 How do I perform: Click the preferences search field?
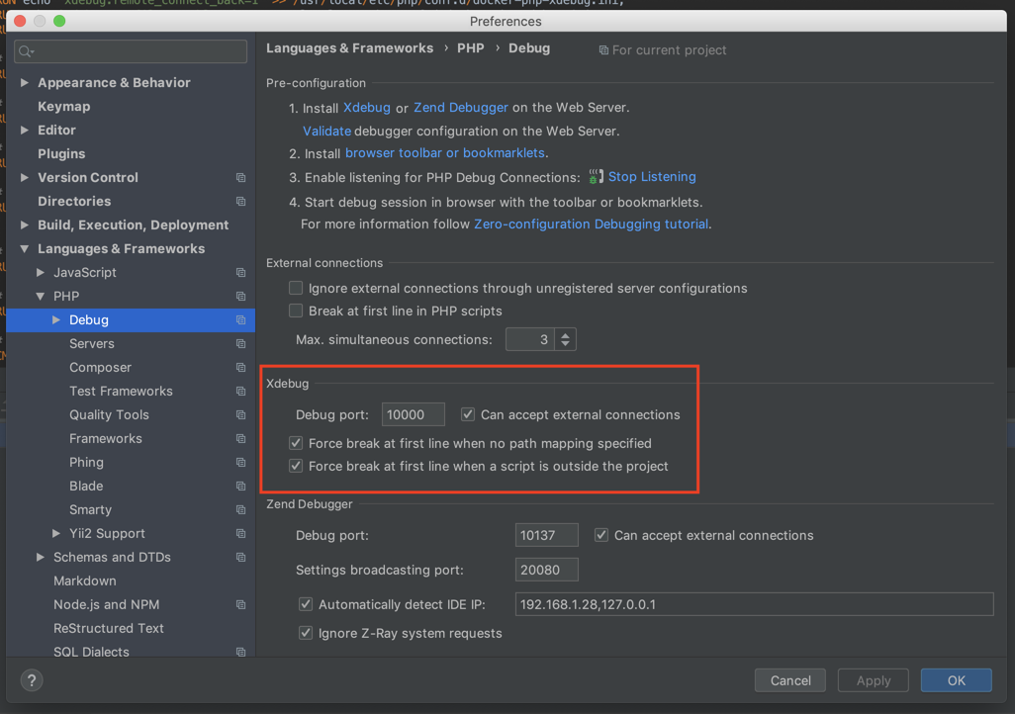coord(131,51)
